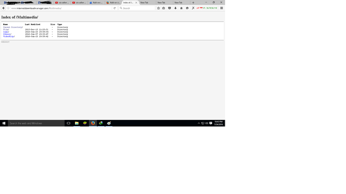Open the Lagu/ directory link
This screenshot has height=194, width=346.
pos(6,32)
